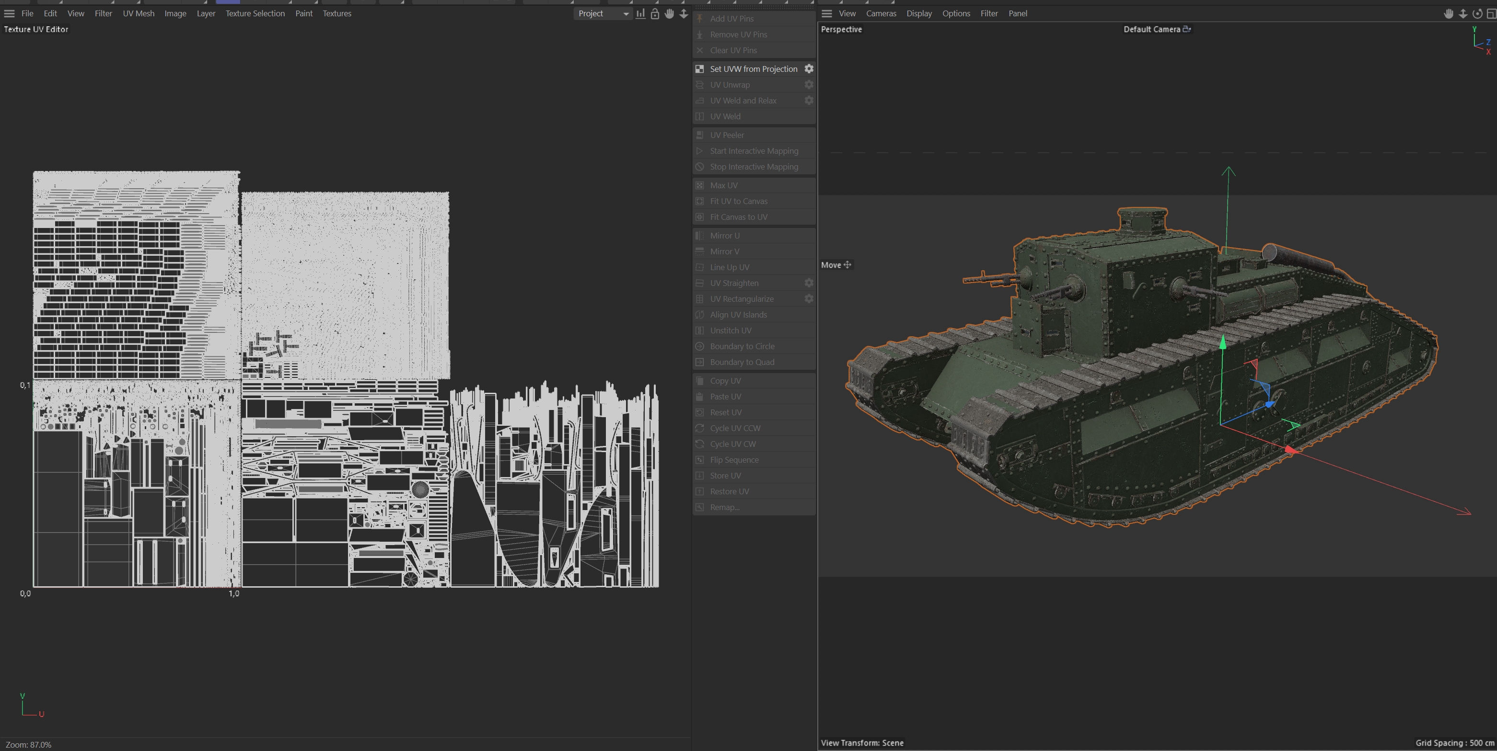Screen dimensions: 1497x751
Task: Open the Texture Selection menu
Action: pos(255,13)
